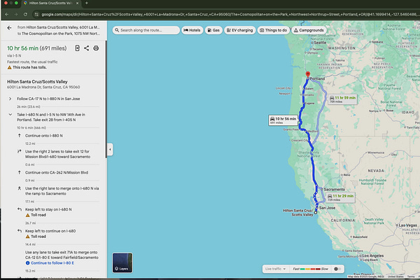Click the to The Cosmopolitan destination text
The width and height of the screenshot is (420, 280).
click(58, 34)
